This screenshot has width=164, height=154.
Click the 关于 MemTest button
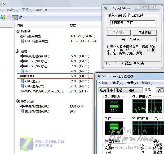click(x=132, y=39)
